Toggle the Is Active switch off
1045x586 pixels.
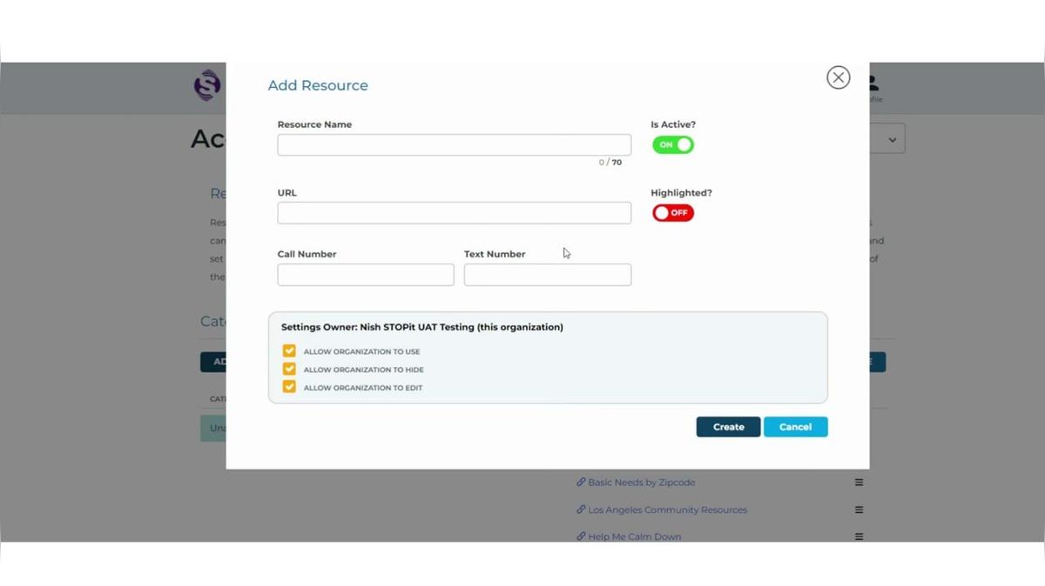(673, 144)
